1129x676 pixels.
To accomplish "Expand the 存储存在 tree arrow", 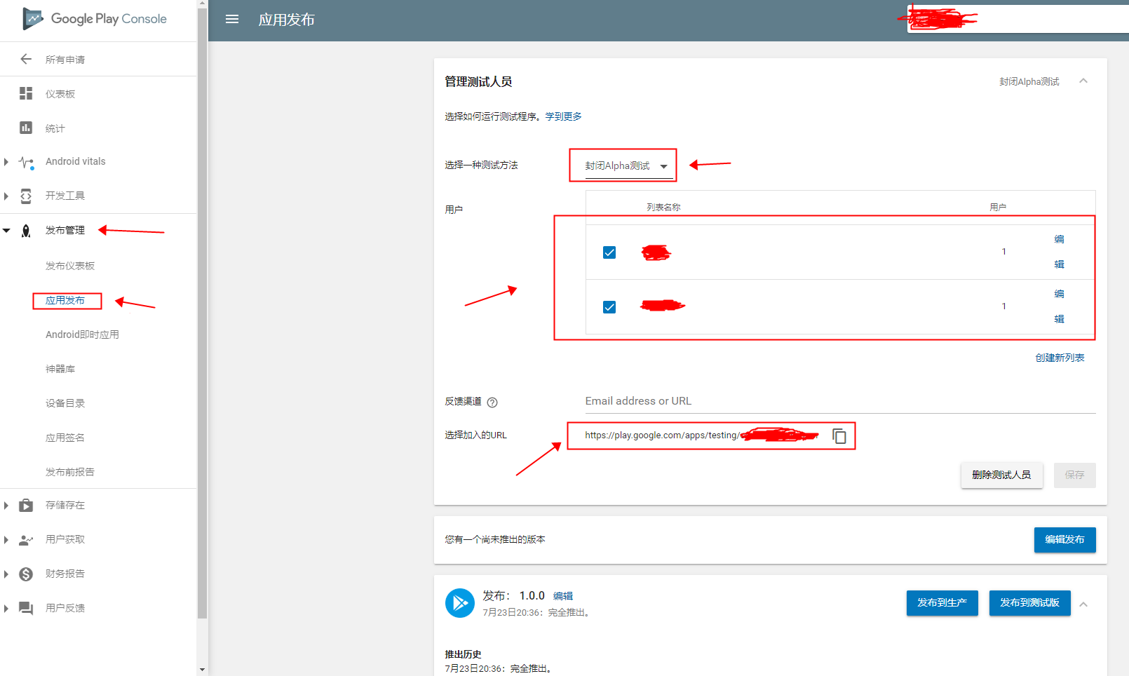I will tap(6, 506).
